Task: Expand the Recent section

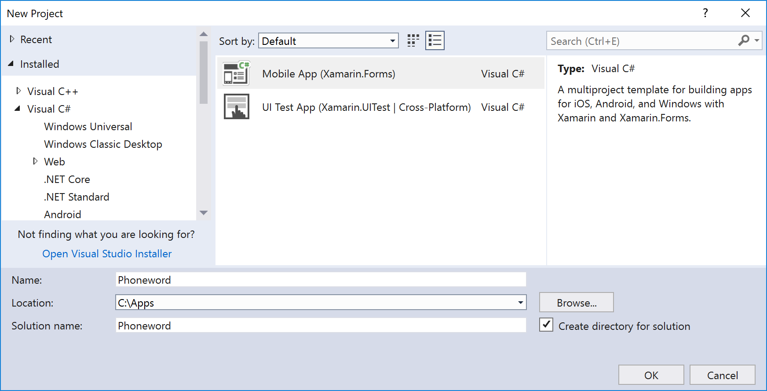Action: click(x=12, y=39)
